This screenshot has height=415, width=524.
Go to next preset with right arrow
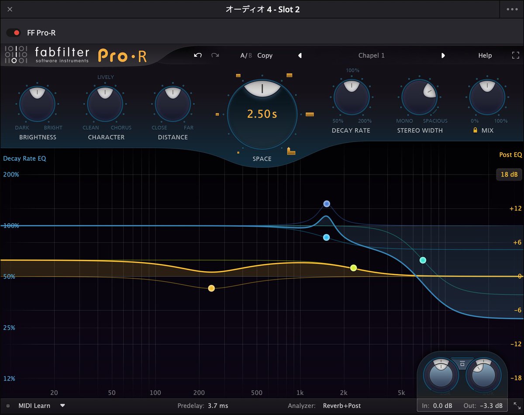[x=443, y=55]
